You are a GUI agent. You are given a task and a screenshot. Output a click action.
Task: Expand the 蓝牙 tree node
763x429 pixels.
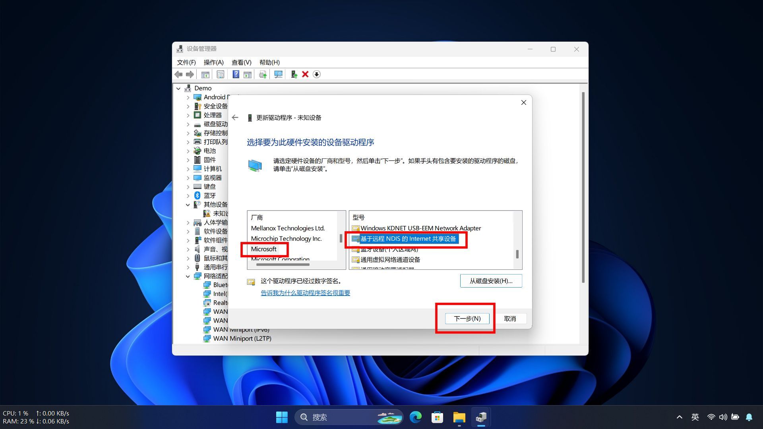point(188,195)
